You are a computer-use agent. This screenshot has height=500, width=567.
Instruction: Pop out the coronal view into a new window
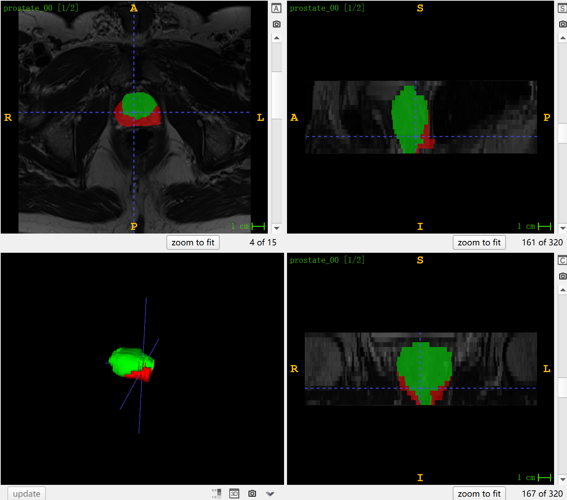(x=563, y=260)
